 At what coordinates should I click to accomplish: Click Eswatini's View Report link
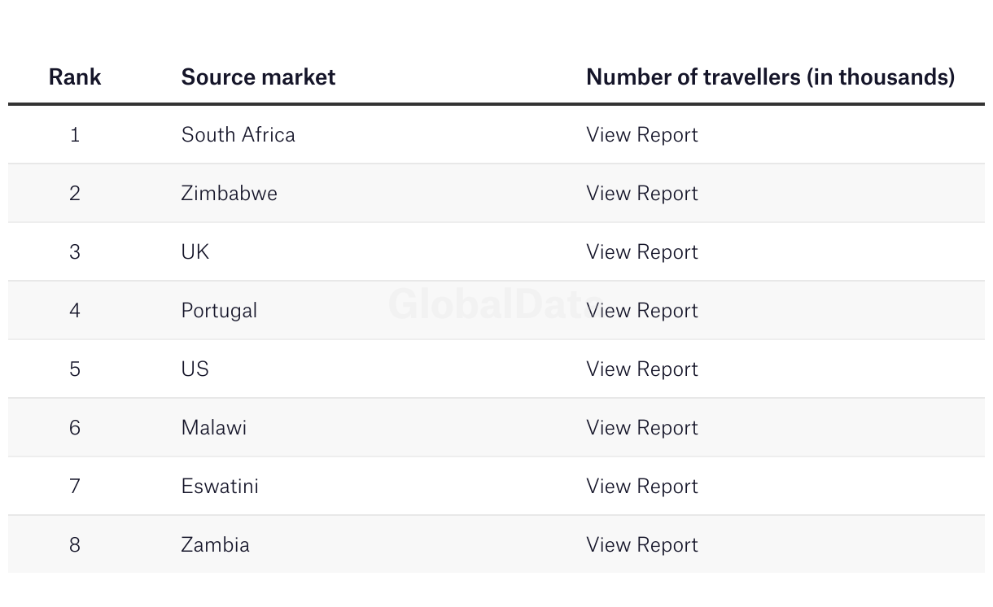(641, 487)
